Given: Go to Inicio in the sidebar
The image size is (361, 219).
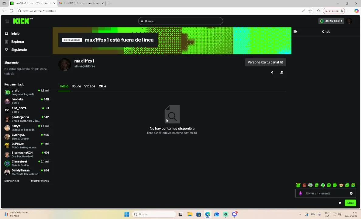Looking at the screenshot, I should [x=15, y=34].
